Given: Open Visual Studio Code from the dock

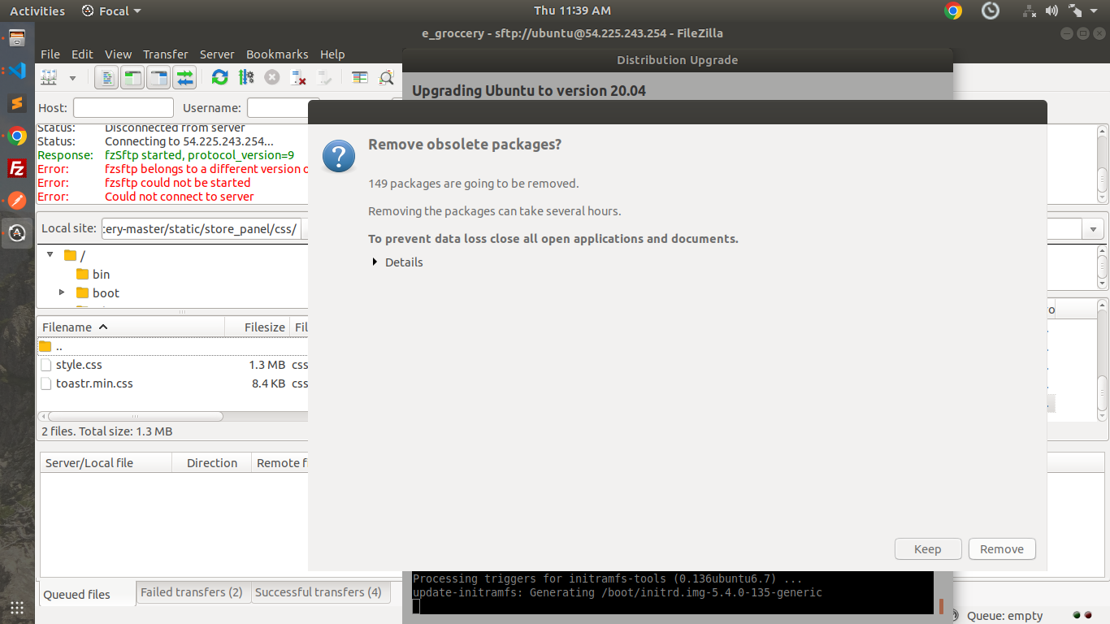Looking at the screenshot, I should pyautogui.click(x=17, y=71).
